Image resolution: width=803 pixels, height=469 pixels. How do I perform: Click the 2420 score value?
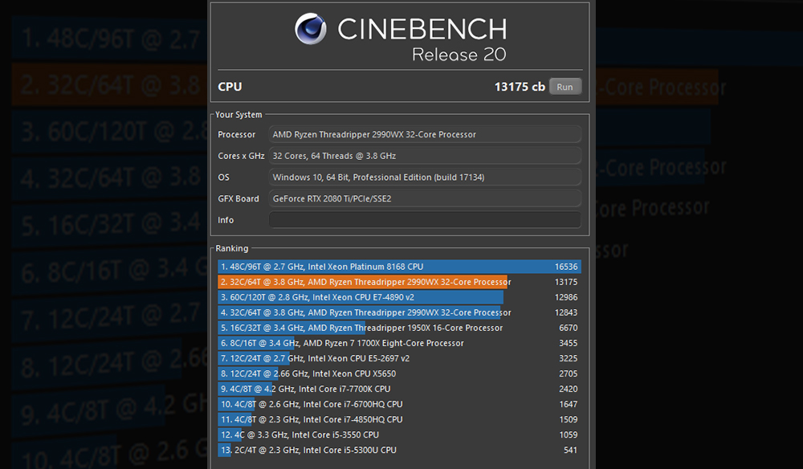click(568, 389)
